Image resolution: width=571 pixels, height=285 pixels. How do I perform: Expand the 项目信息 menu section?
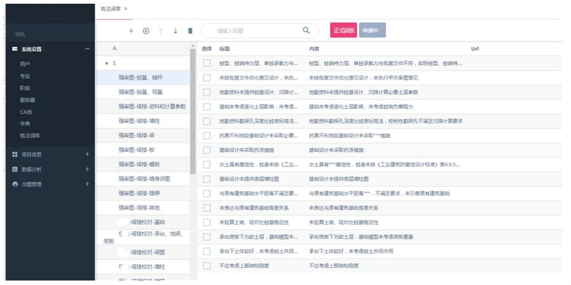coord(88,154)
